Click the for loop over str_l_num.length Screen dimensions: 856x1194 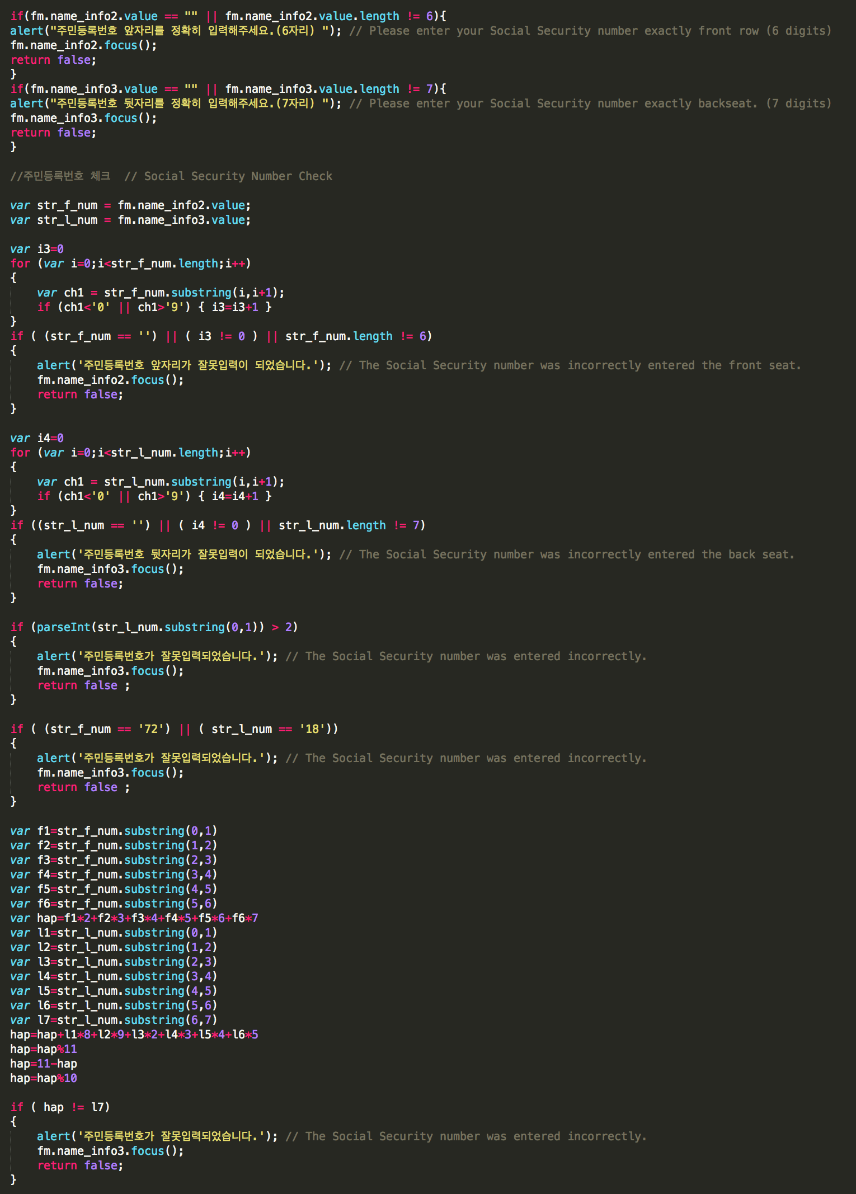click(x=130, y=453)
